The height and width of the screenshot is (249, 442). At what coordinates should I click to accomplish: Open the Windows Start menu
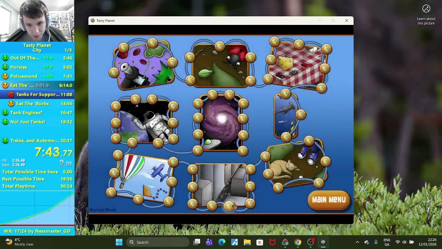tap(119, 242)
